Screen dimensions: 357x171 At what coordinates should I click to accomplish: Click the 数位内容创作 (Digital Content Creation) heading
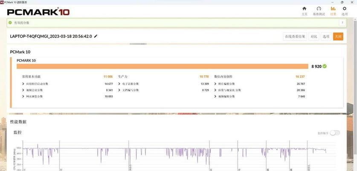coord(223,77)
